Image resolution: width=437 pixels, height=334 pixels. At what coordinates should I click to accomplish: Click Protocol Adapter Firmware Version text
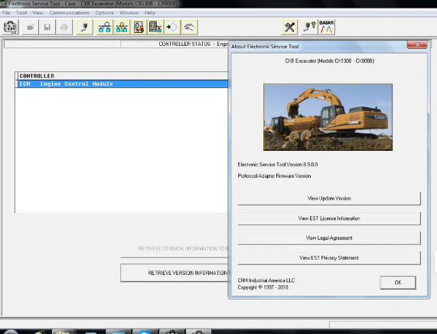[x=274, y=175]
